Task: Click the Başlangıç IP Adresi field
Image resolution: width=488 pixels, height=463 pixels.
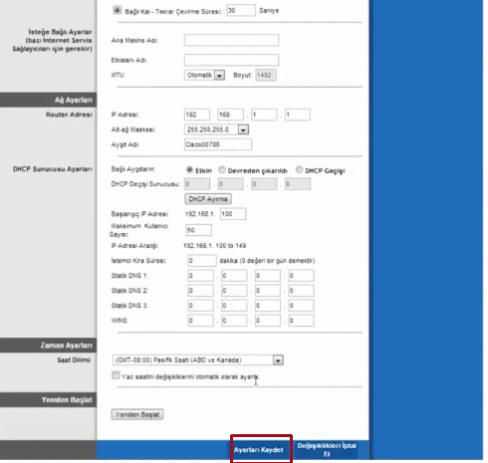Action: 233,214
